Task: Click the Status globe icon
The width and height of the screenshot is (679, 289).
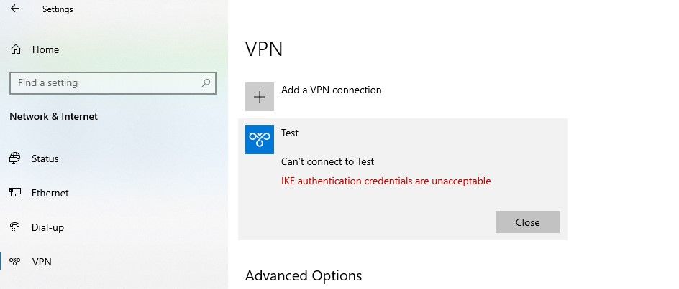Action: [x=15, y=158]
